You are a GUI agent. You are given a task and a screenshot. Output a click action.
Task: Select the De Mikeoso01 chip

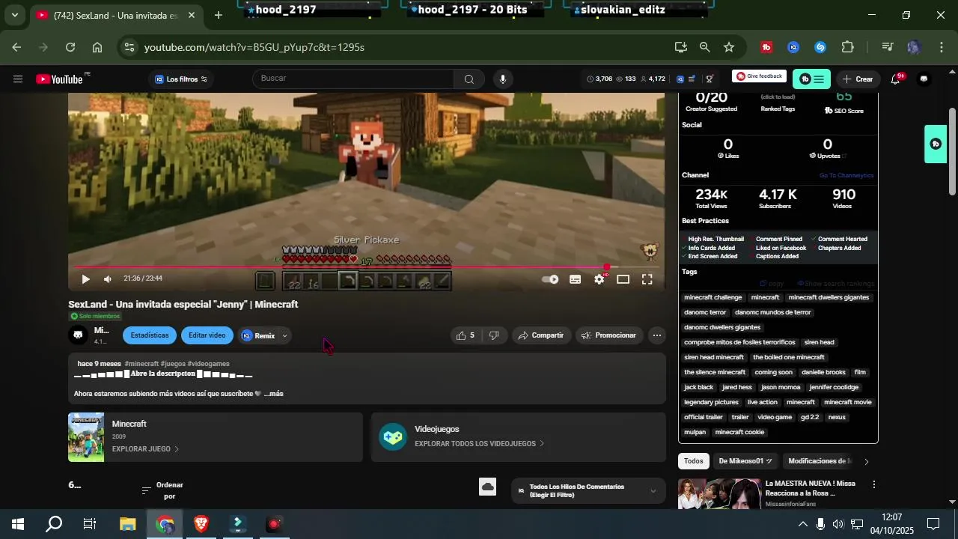click(745, 461)
